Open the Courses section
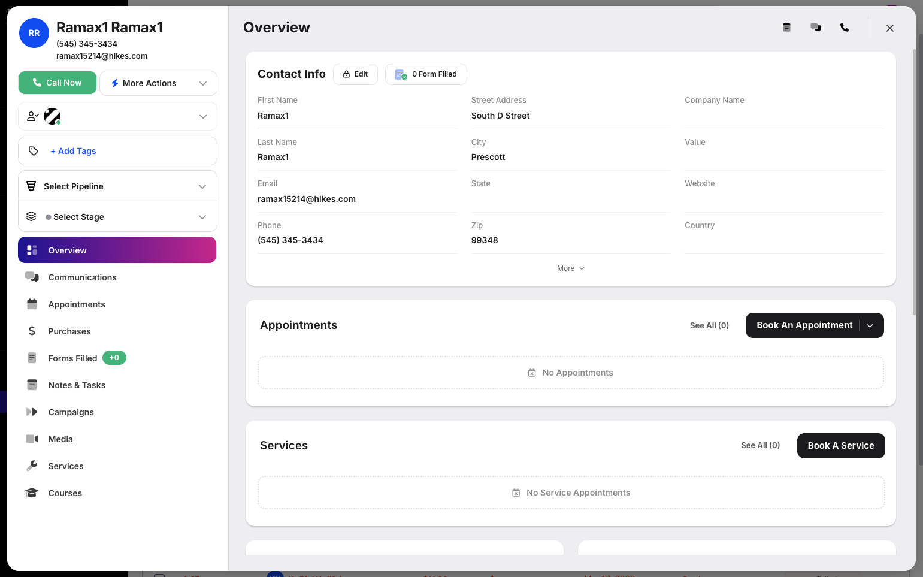This screenshot has height=577, width=923. (65, 493)
